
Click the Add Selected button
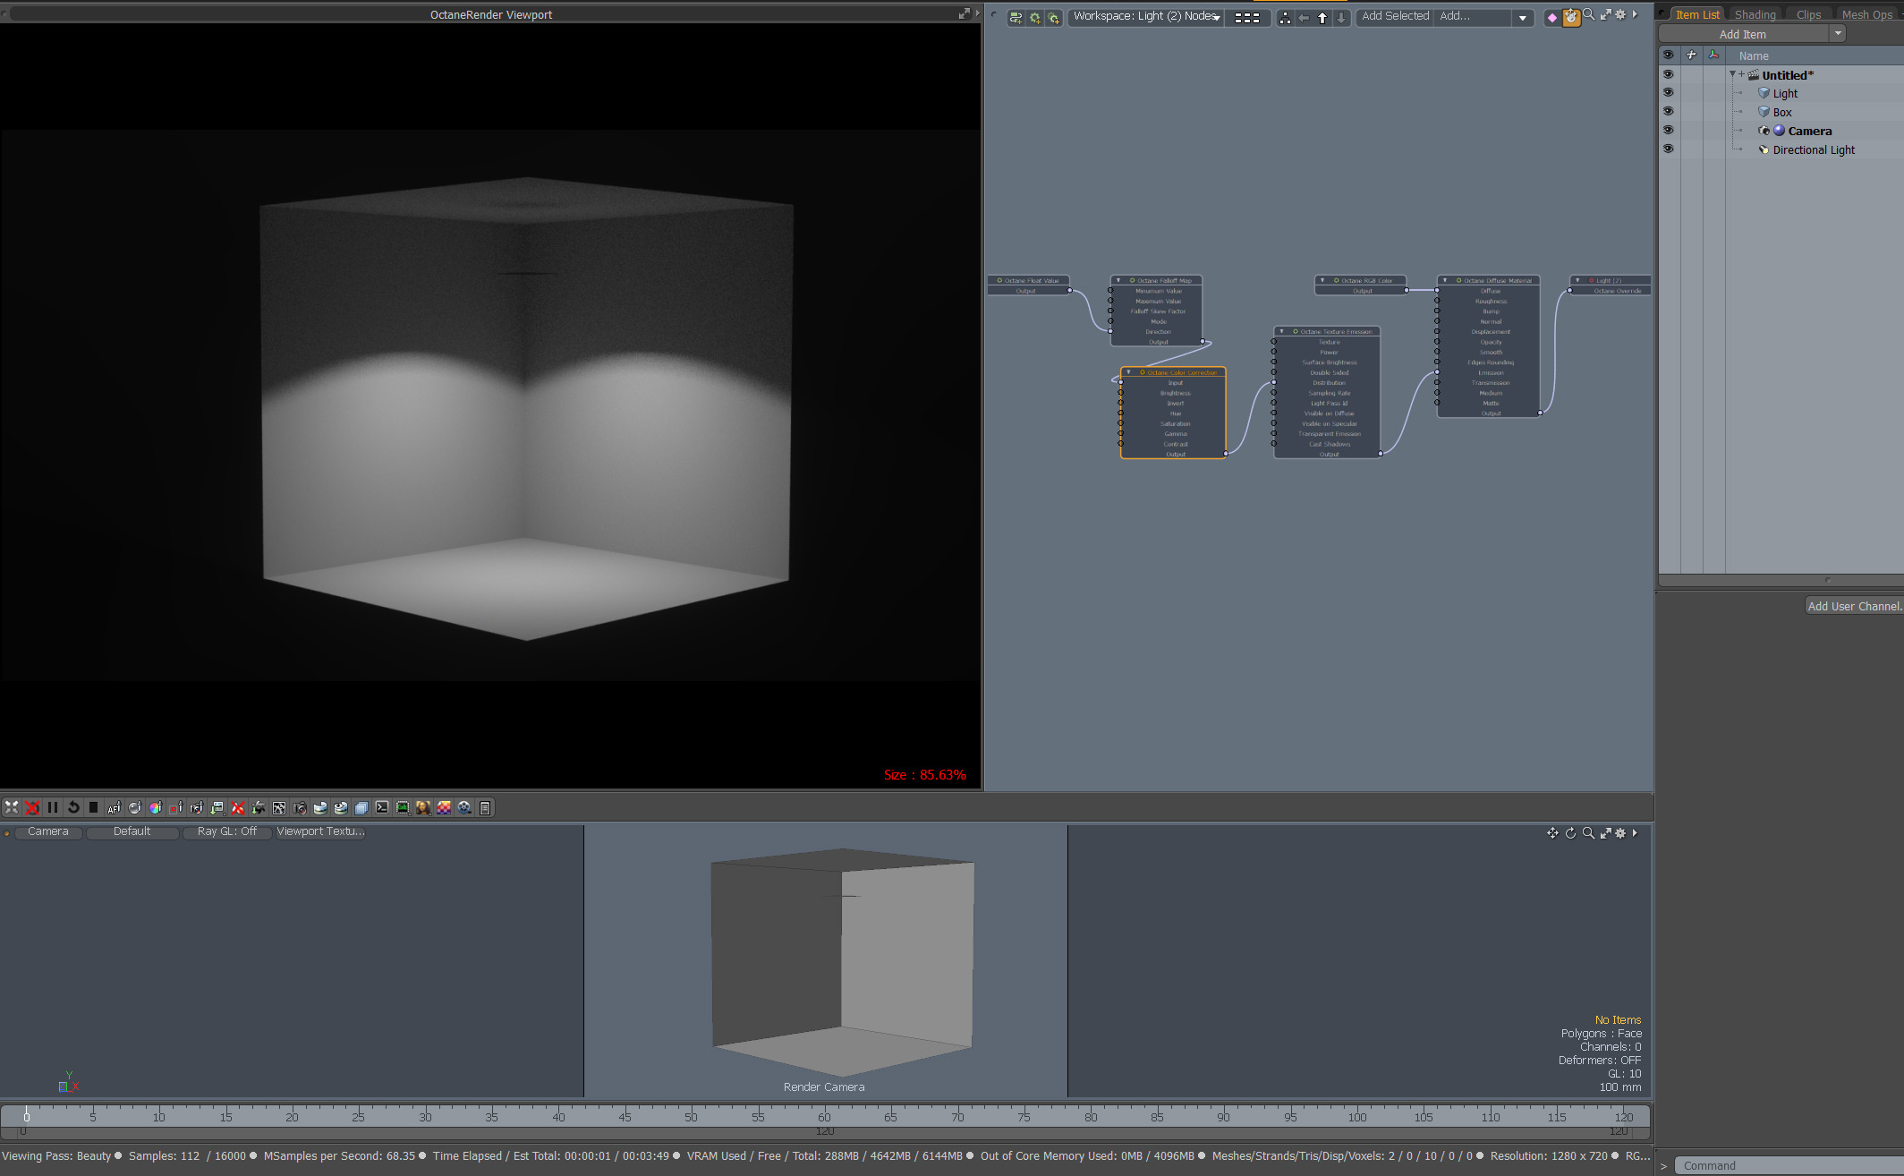pyautogui.click(x=1394, y=16)
